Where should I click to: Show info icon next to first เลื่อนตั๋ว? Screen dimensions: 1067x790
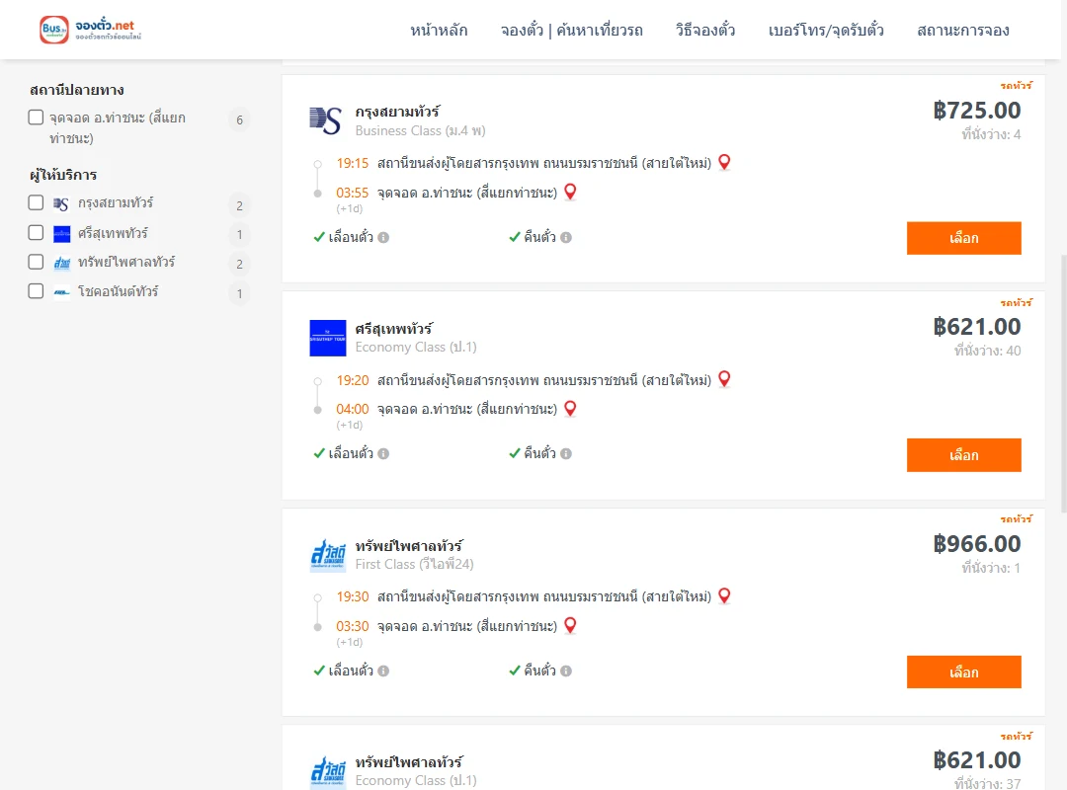point(383,237)
